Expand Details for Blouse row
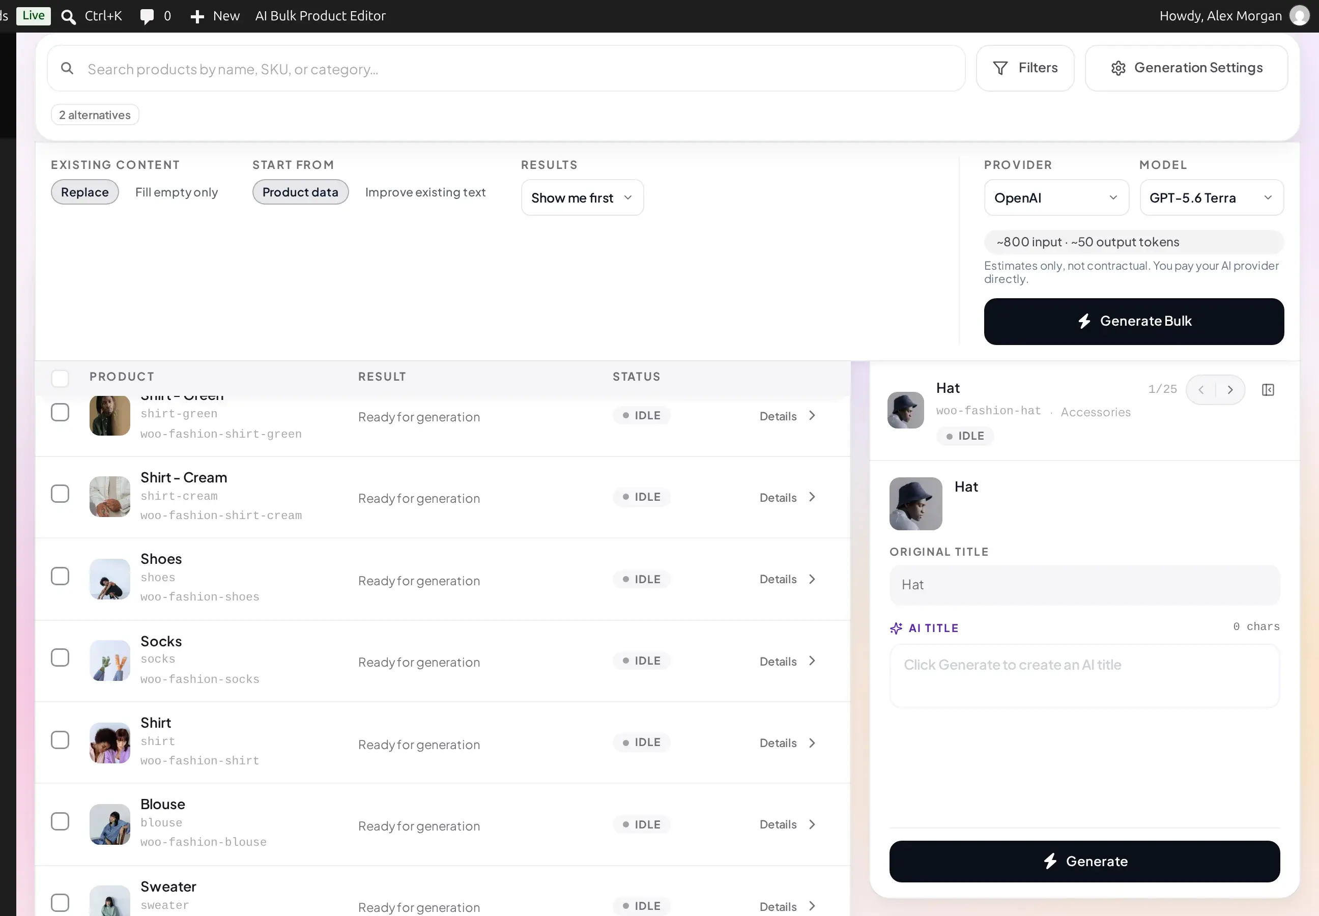1319x916 pixels. pos(788,824)
